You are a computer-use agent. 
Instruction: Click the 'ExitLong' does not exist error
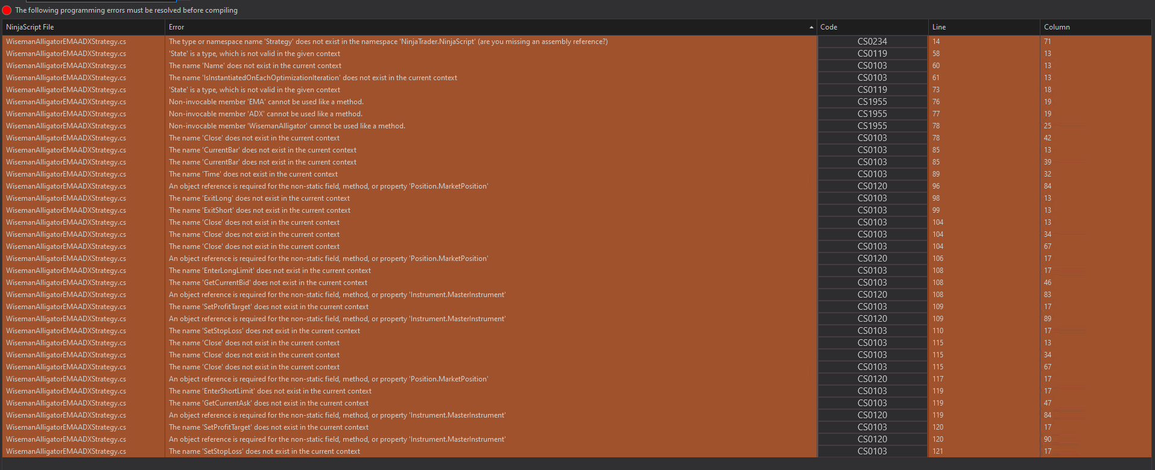(259, 198)
